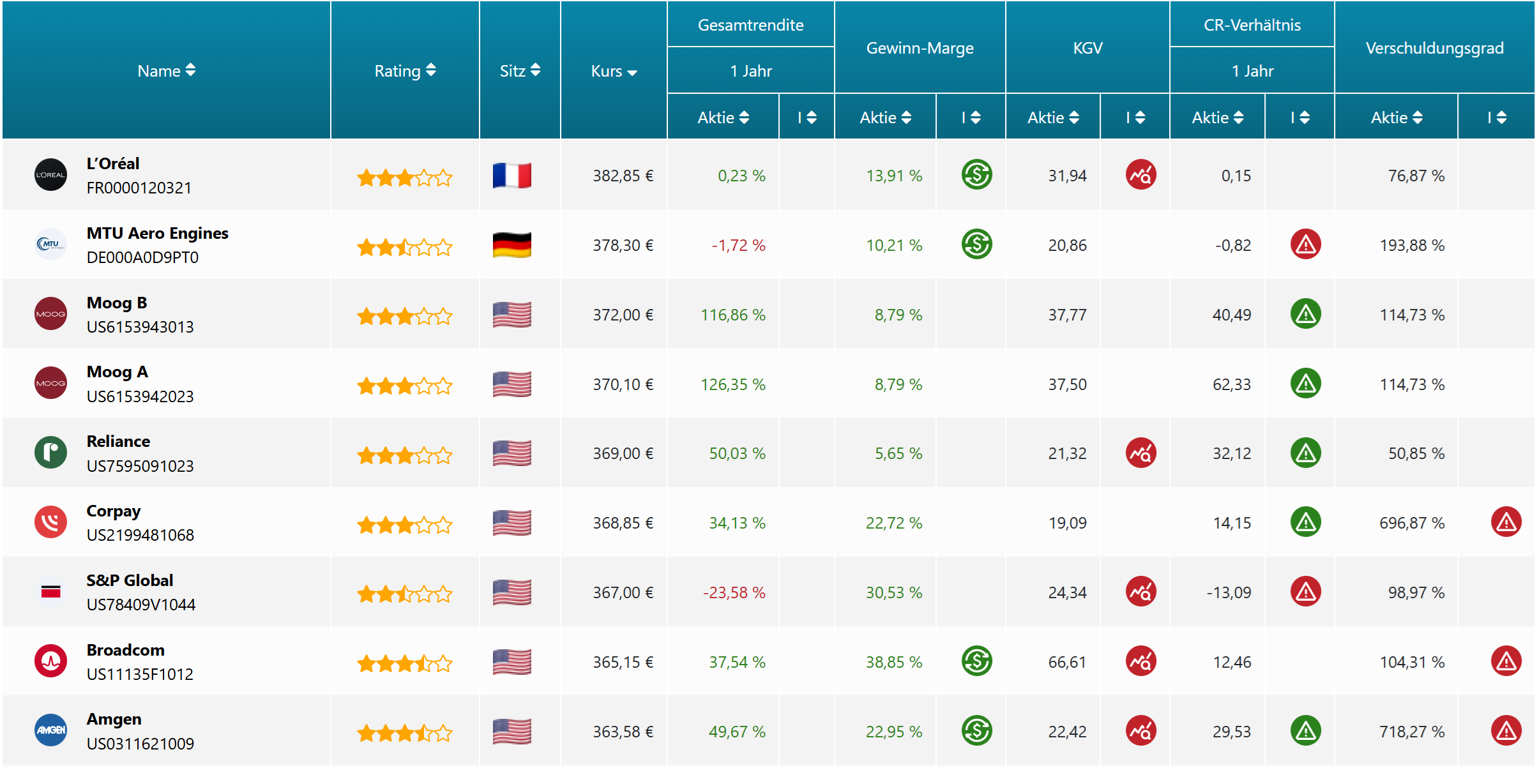
Task: Click Amgen red debt warning icon
Action: [1506, 731]
